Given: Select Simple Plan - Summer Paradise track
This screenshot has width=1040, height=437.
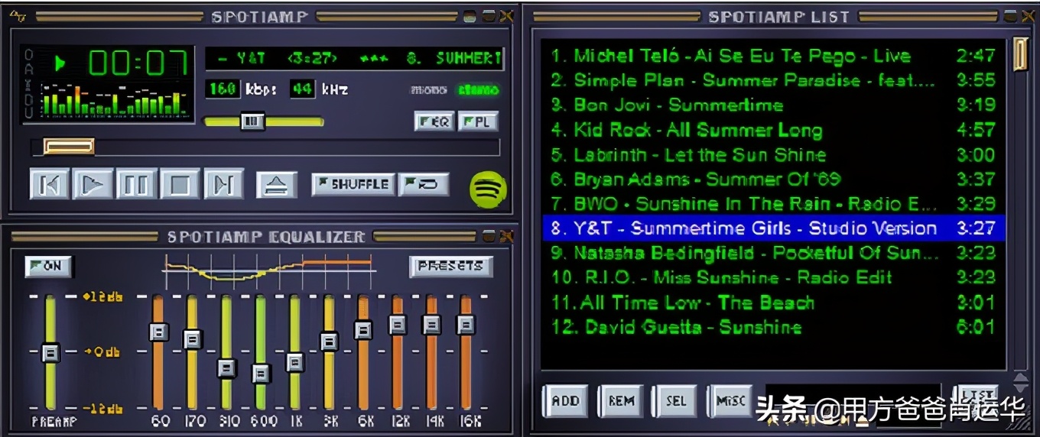Looking at the screenshot, I should (774, 80).
